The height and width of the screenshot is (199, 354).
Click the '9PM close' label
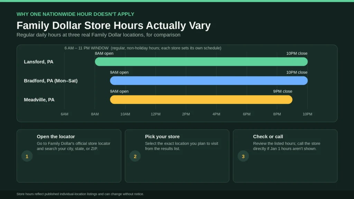click(283, 91)
